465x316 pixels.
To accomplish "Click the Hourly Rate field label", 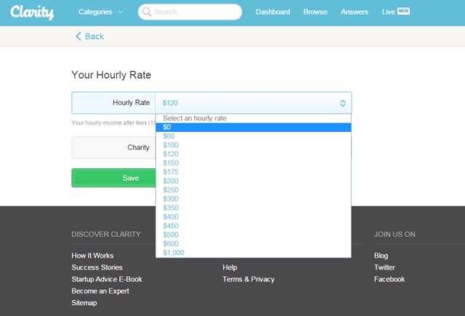I will (x=131, y=103).
